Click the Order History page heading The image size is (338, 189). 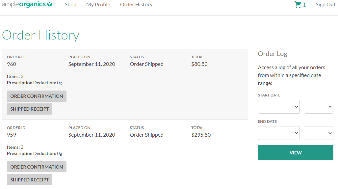point(40,35)
